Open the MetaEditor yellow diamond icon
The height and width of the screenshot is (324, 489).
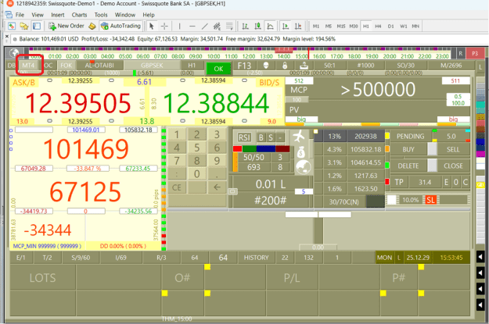(92, 26)
